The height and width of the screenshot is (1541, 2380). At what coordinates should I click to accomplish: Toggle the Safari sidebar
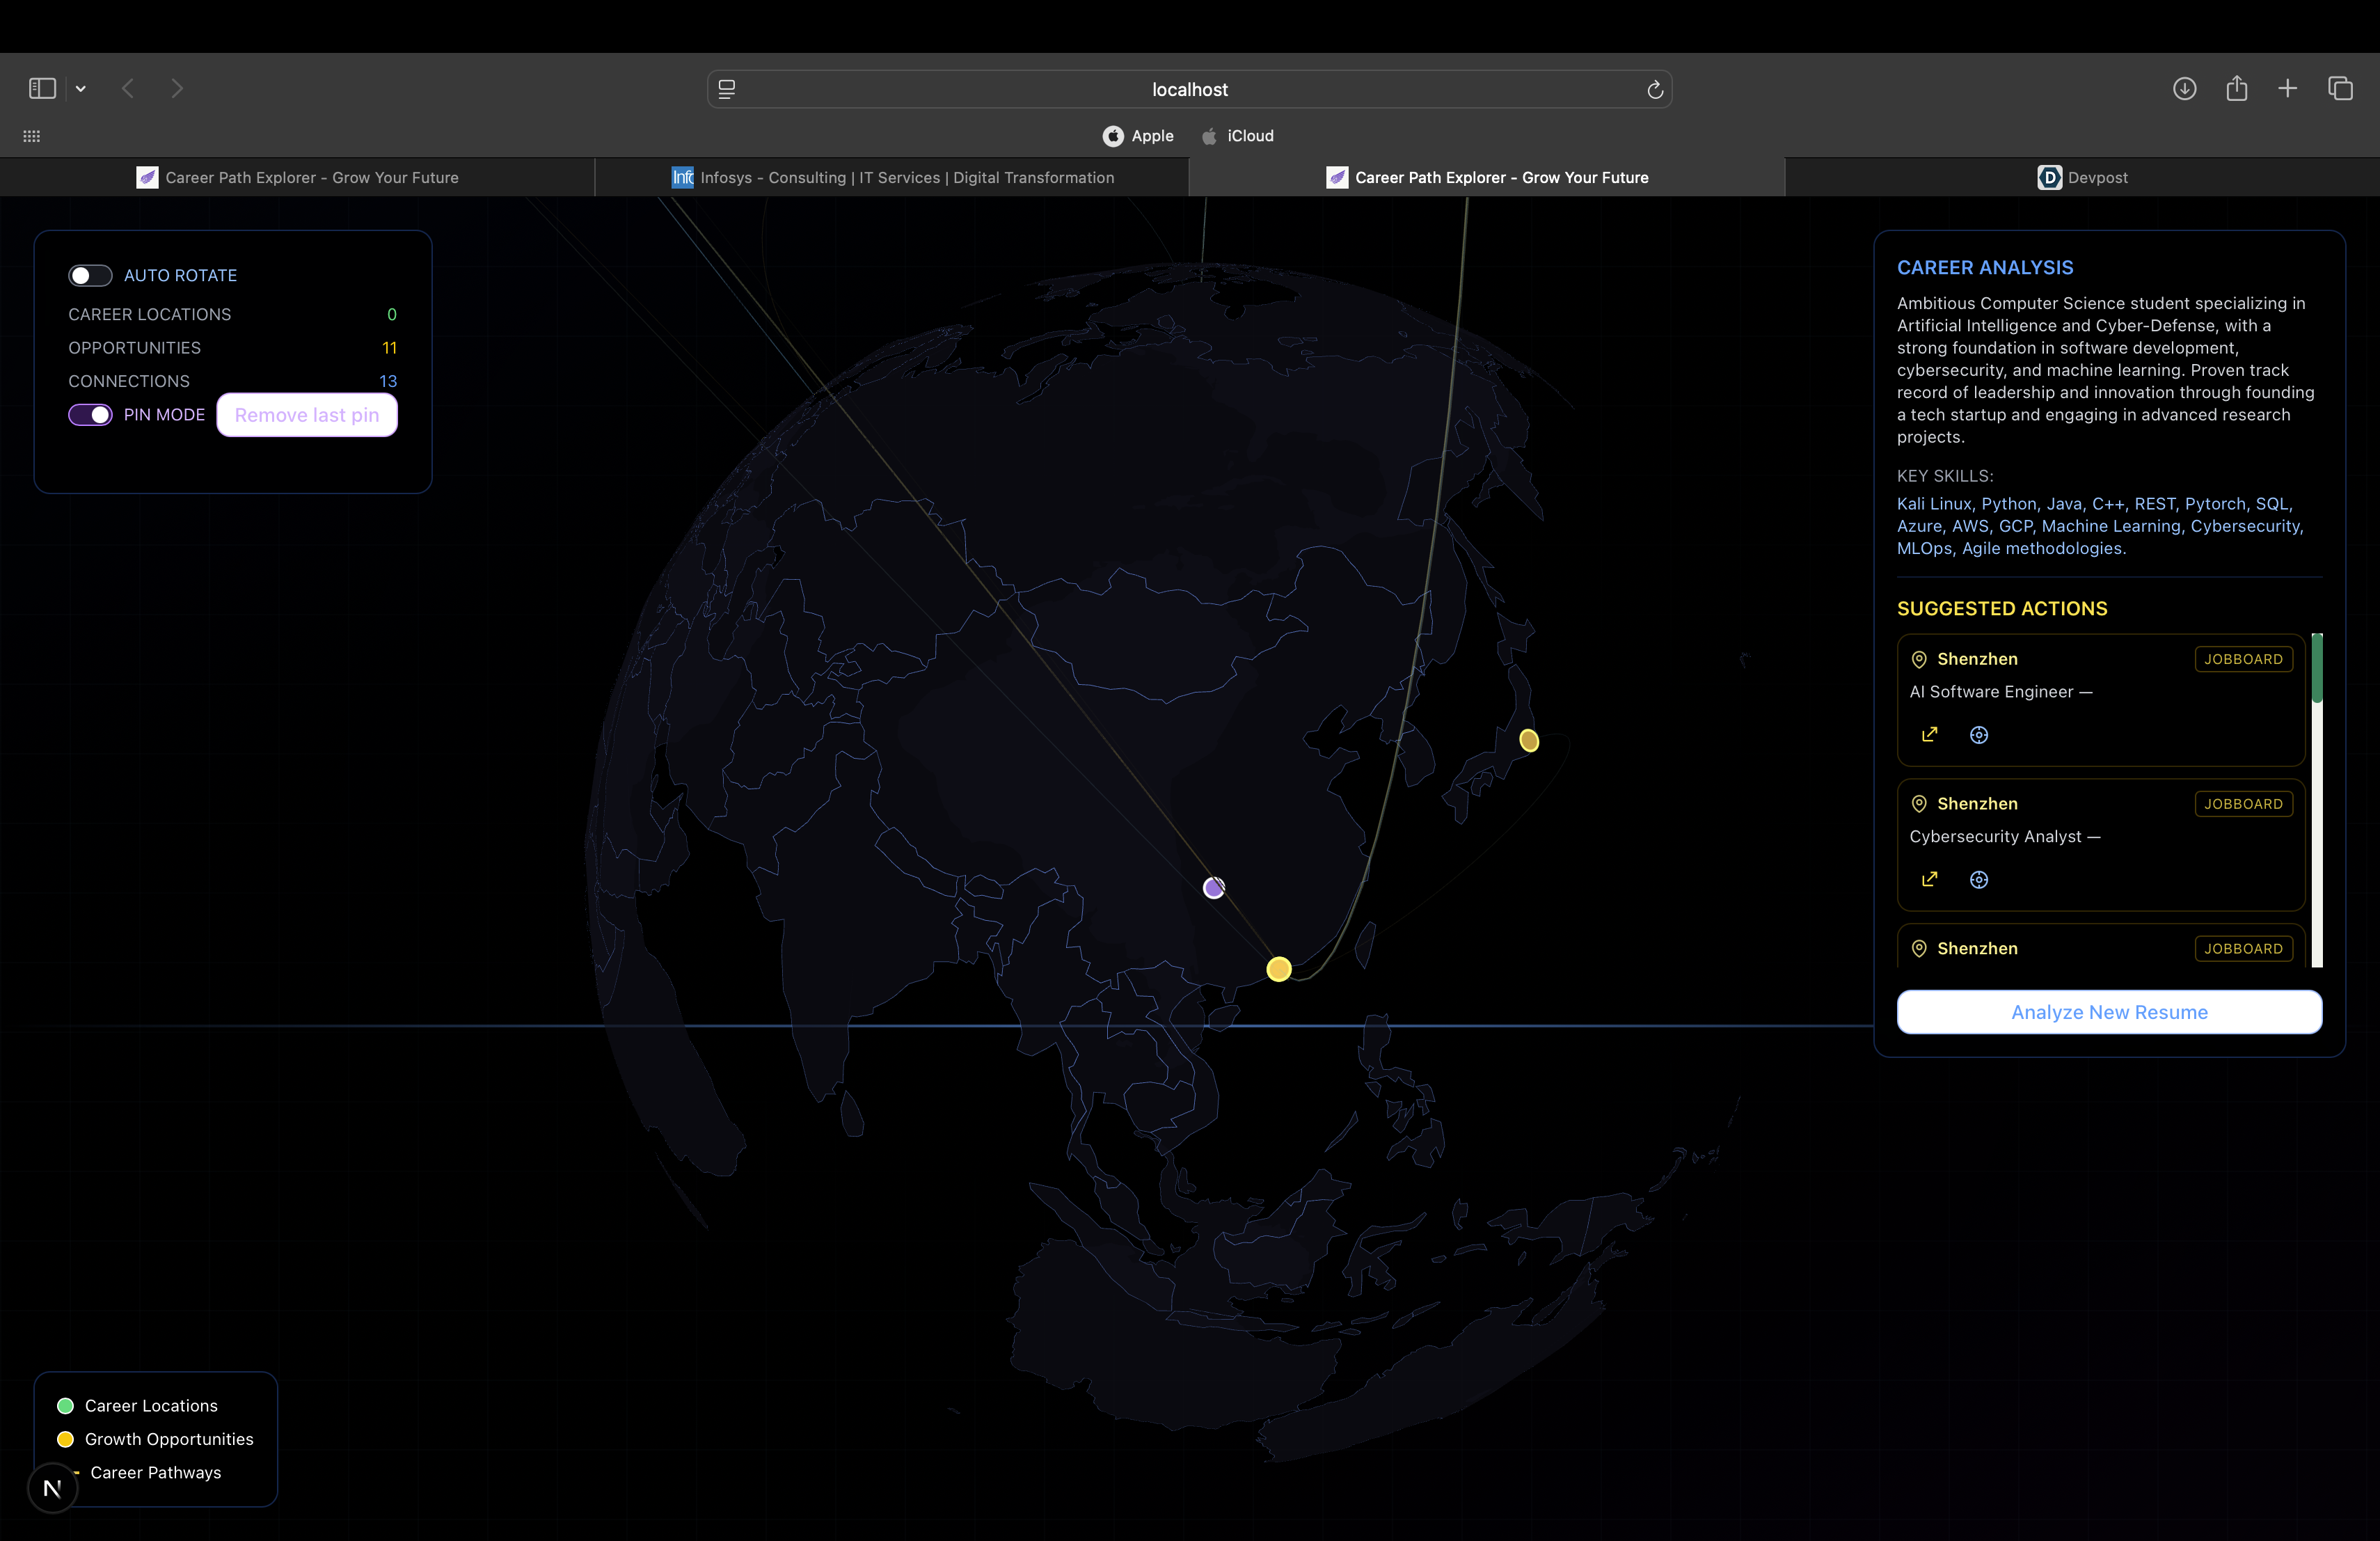pyautogui.click(x=42, y=89)
